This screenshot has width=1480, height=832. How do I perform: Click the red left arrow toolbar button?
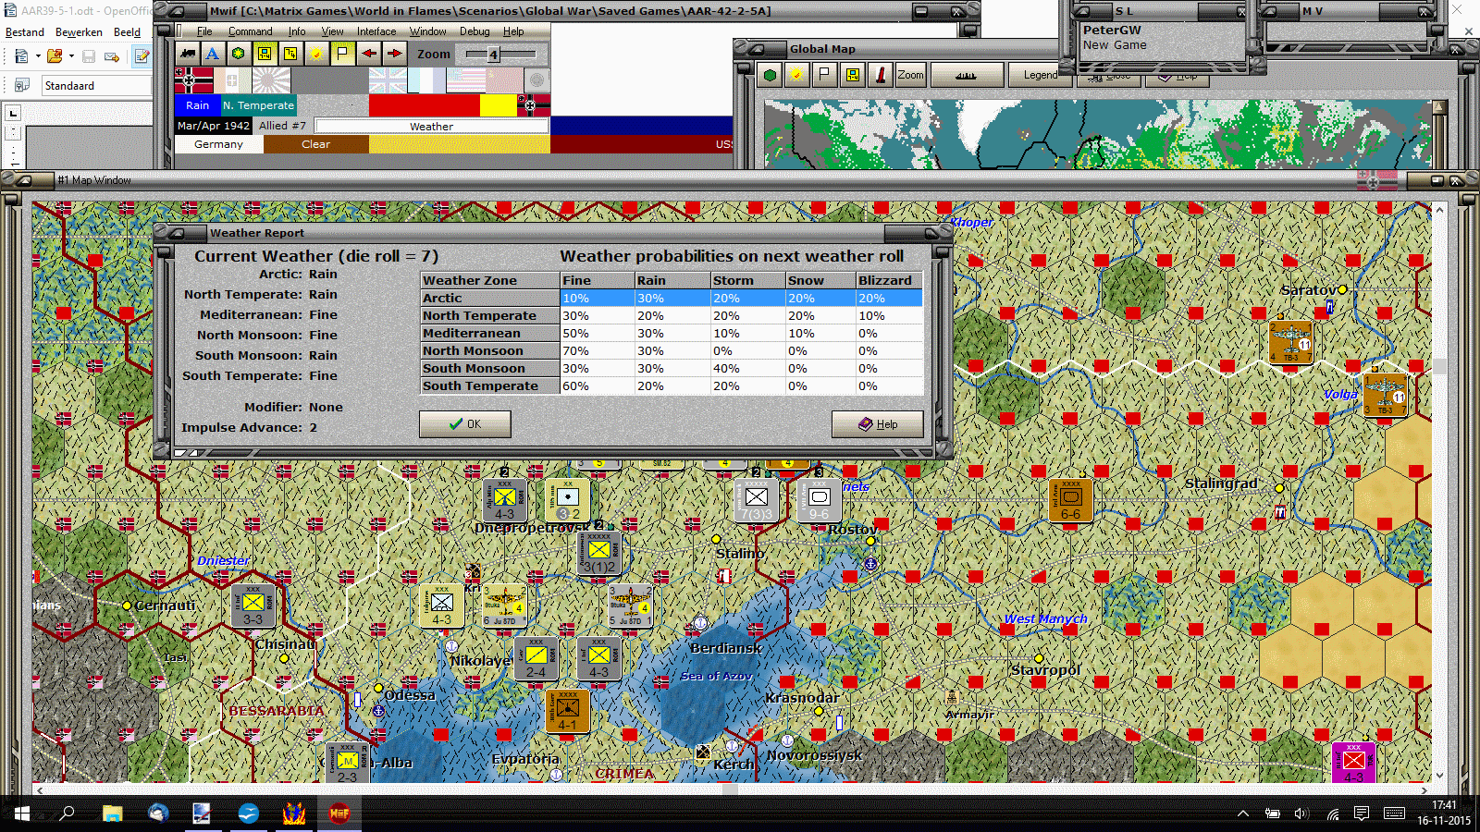[368, 54]
